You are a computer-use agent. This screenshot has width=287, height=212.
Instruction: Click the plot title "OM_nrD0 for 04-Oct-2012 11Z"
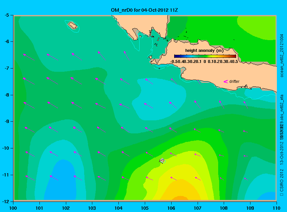coord(144,10)
